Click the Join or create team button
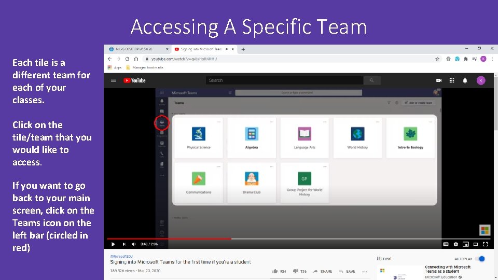The height and width of the screenshot is (280, 498). [x=418, y=103]
